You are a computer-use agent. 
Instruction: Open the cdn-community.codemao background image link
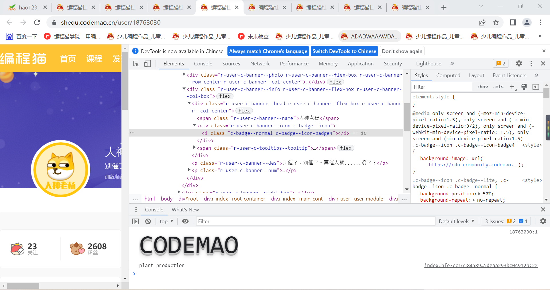[x=473, y=165]
